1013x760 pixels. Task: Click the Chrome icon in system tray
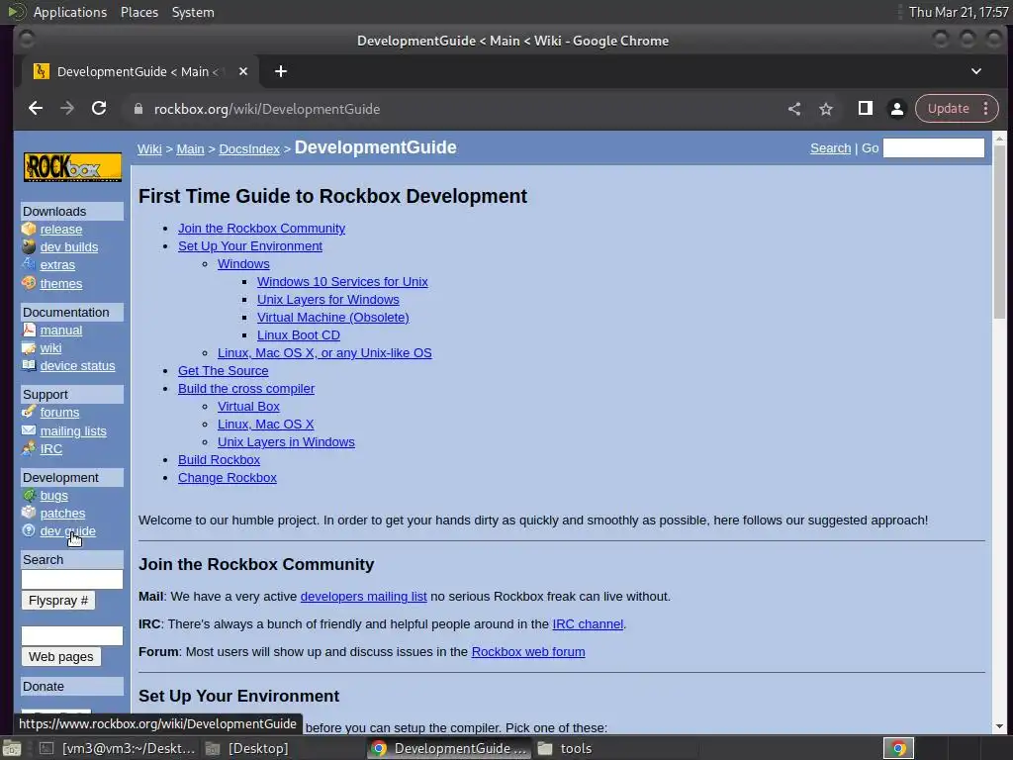point(898,748)
